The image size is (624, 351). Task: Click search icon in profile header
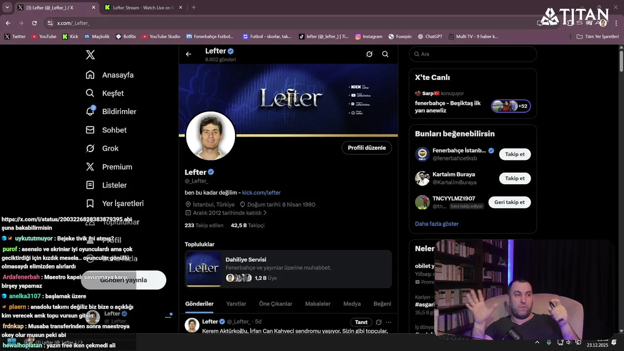click(x=385, y=54)
